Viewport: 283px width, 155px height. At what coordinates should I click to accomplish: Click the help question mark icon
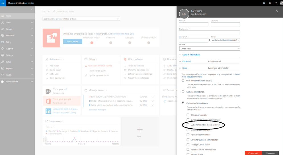pyautogui.click(x=276, y=3)
